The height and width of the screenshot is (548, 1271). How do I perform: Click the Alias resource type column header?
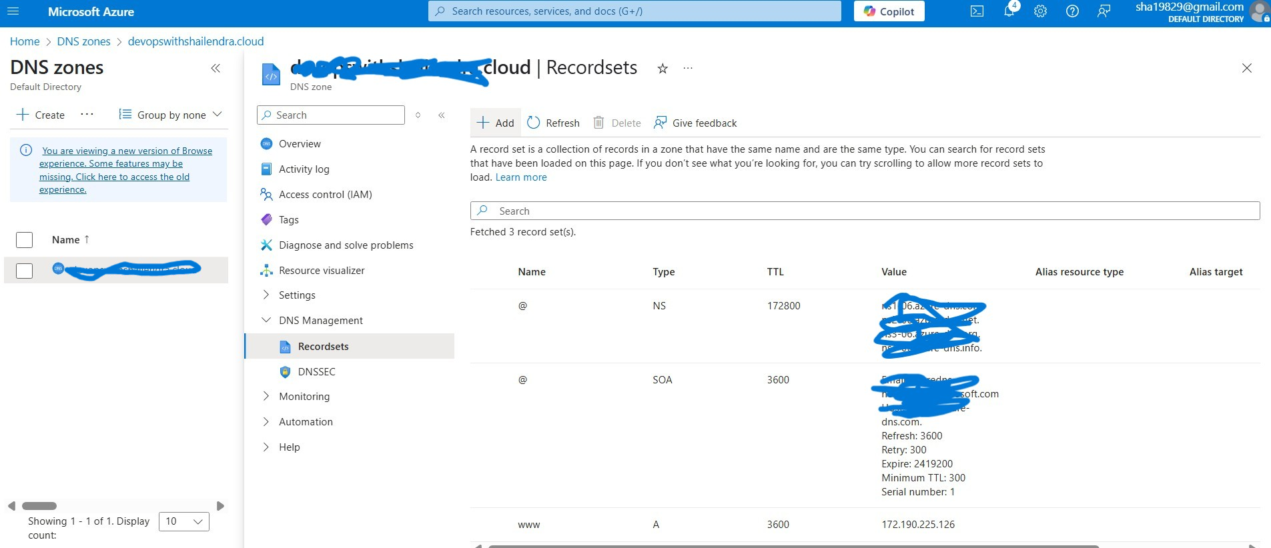coord(1080,272)
